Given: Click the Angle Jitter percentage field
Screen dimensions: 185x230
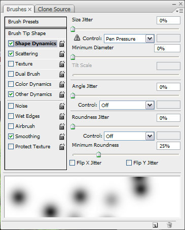Looking at the screenshot, I should click(x=168, y=87).
